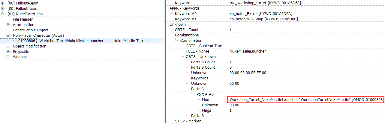Select the Combinations row

[x=187, y=35]
